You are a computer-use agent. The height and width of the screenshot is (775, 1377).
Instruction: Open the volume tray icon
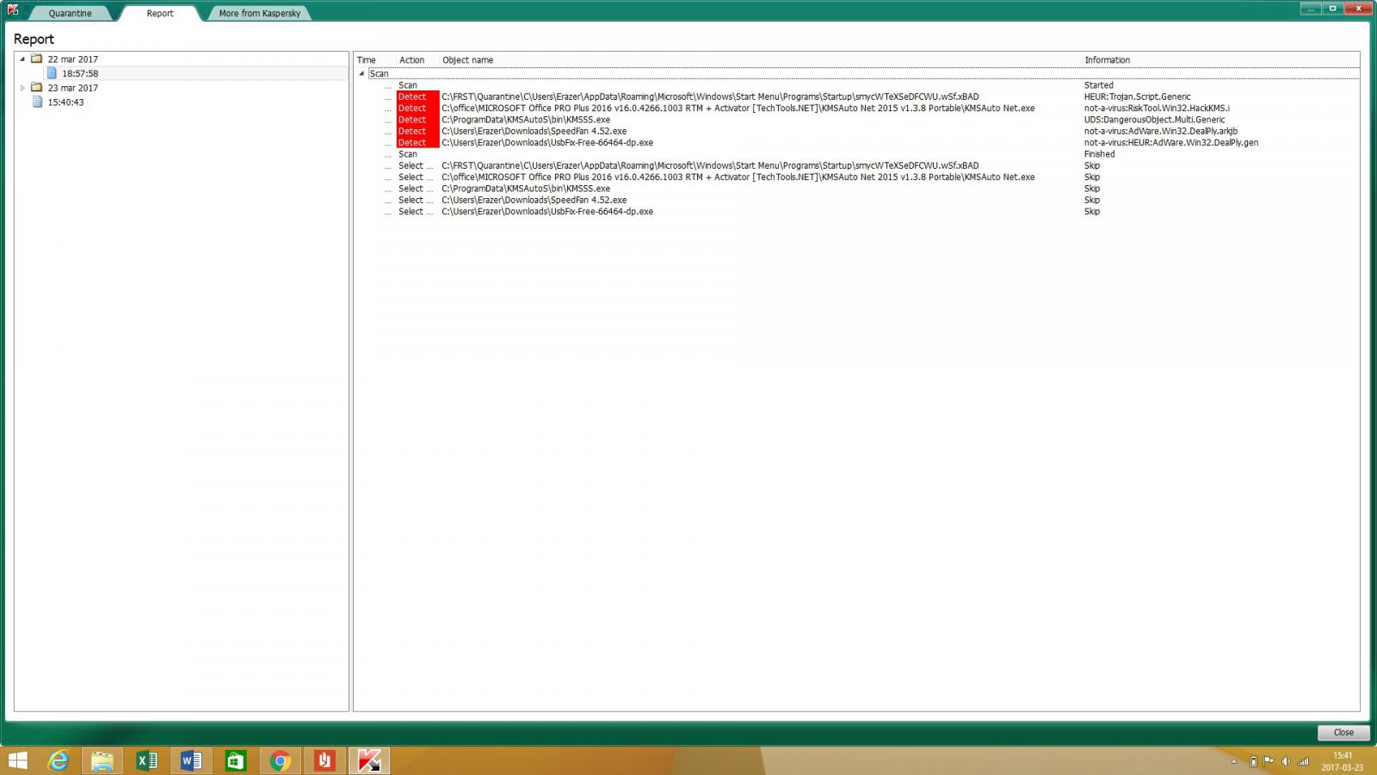[1286, 761]
